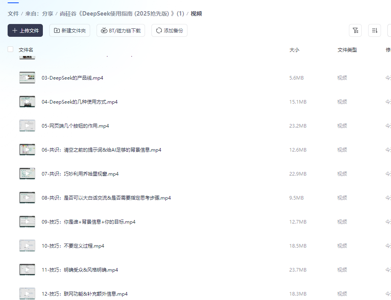Image resolution: width=391 pixels, height=300 pixels.
Task: Select file name 05-网页端几个按钮的作用.mp4
Action: point(75,126)
